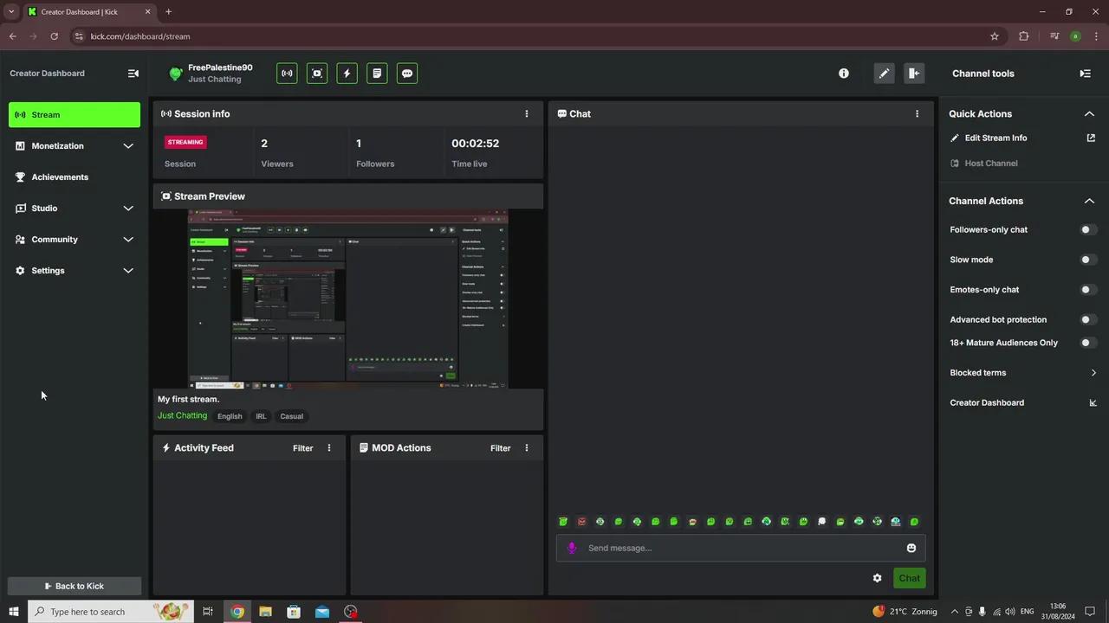Click the green Chat send button

point(909,578)
